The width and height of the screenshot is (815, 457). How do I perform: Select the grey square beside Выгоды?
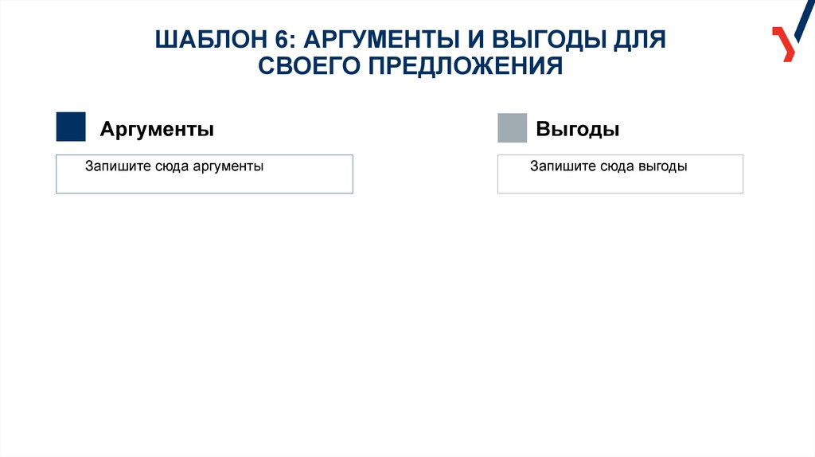pos(512,127)
